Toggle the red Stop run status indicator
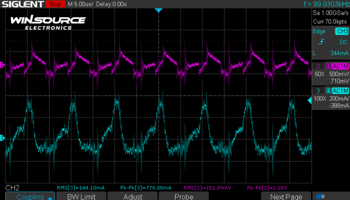The width and height of the screenshot is (350, 200). [54, 4]
